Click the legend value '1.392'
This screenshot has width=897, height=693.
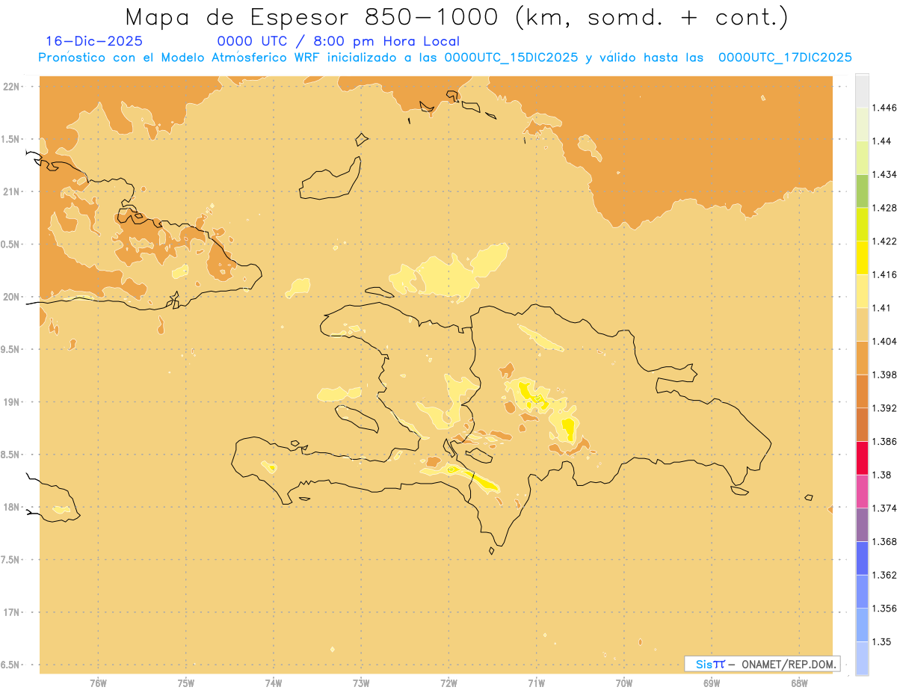pos(884,408)
